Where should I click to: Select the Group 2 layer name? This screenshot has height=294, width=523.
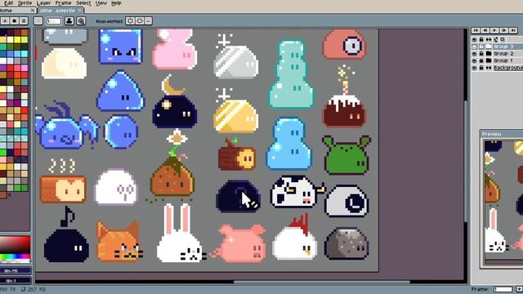click(503, 54)
